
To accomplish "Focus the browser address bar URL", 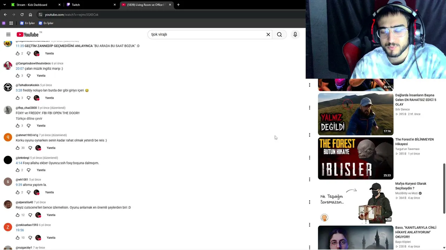I will (x=71, y=15).
